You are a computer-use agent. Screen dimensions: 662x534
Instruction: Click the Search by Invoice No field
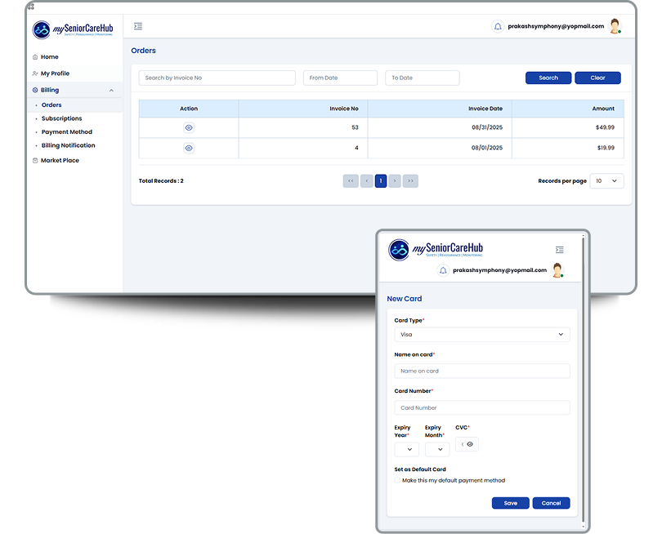pyautogui.click(x=217, y=78)
